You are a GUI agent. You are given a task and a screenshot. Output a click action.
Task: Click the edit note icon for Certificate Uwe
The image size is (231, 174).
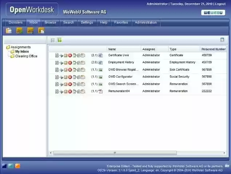pyautogui.click(x=75, y=55)
